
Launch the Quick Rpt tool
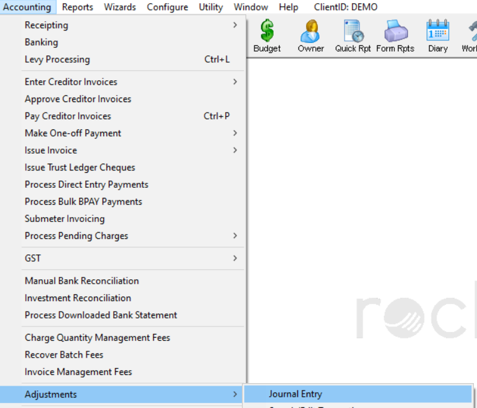pyautogui.click(x=353, y=36)
